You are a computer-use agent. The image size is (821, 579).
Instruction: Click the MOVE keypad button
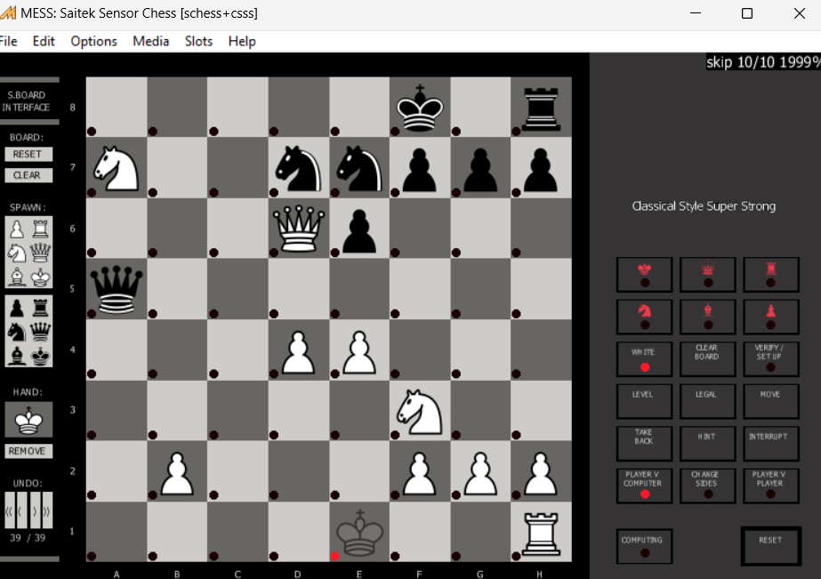pyautogui.click(x=770, y=401)
